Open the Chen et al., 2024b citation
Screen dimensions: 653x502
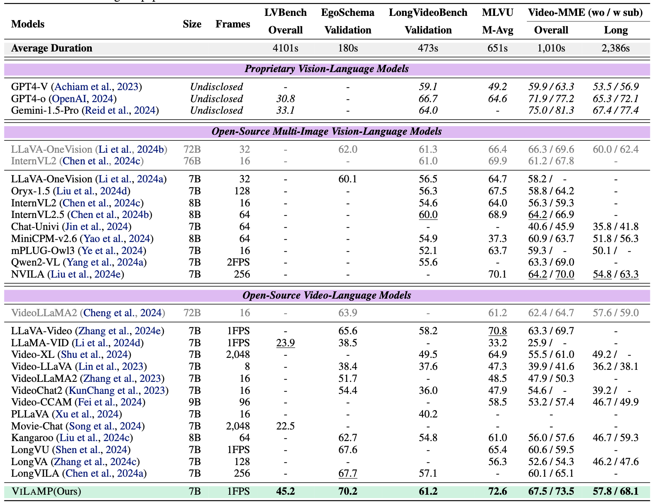tap(110, 215)
